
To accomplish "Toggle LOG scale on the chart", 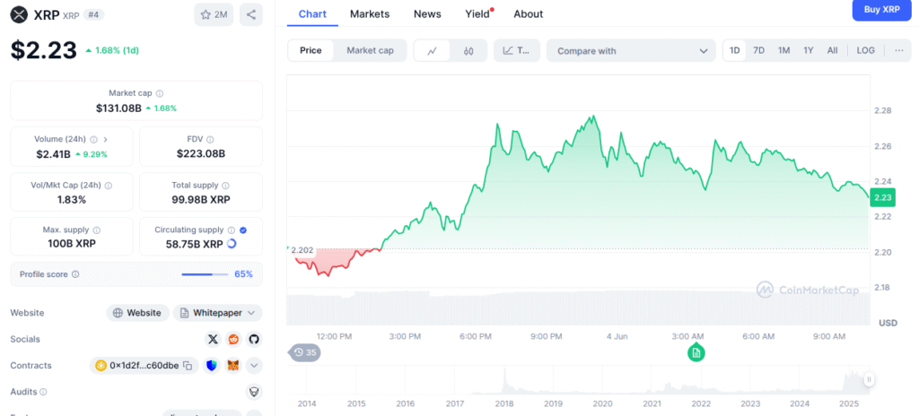I will tap(866, 50).
